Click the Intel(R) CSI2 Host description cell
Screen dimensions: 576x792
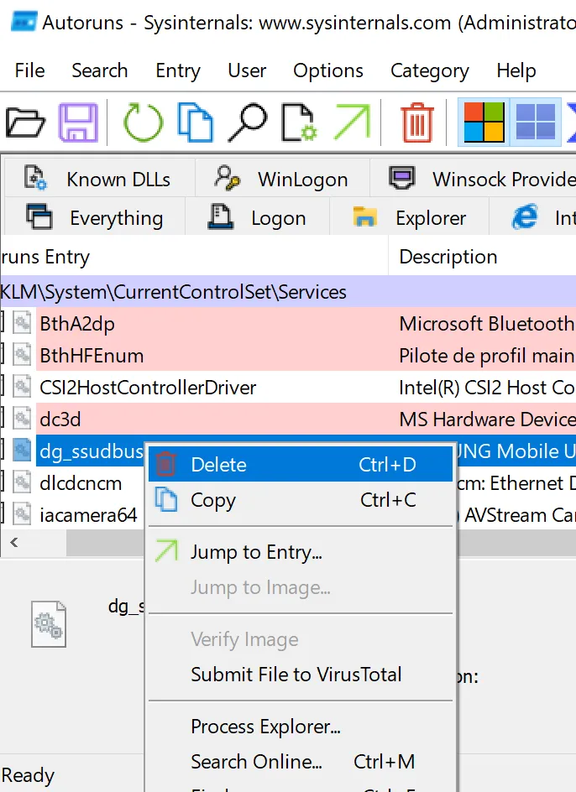(x=486, y=387)
